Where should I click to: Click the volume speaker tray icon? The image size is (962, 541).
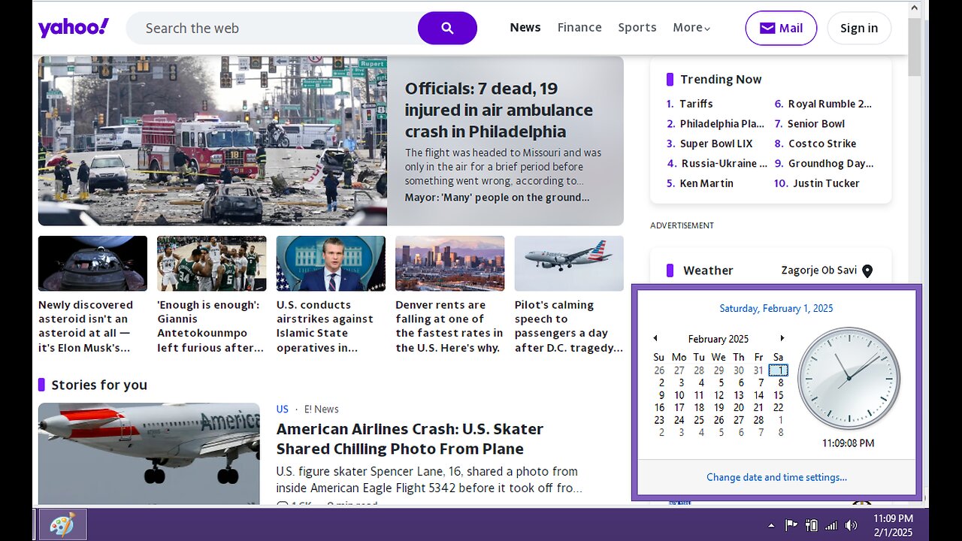coord(851,525)
